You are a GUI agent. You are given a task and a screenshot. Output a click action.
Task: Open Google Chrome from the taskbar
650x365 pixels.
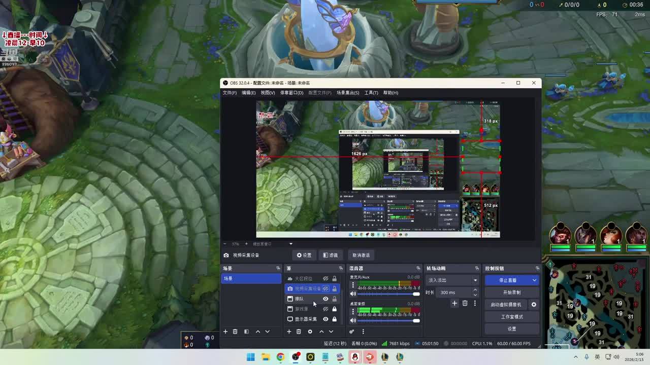coord(280,357)
